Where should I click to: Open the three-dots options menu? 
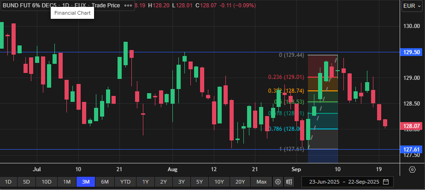[129, 6]
